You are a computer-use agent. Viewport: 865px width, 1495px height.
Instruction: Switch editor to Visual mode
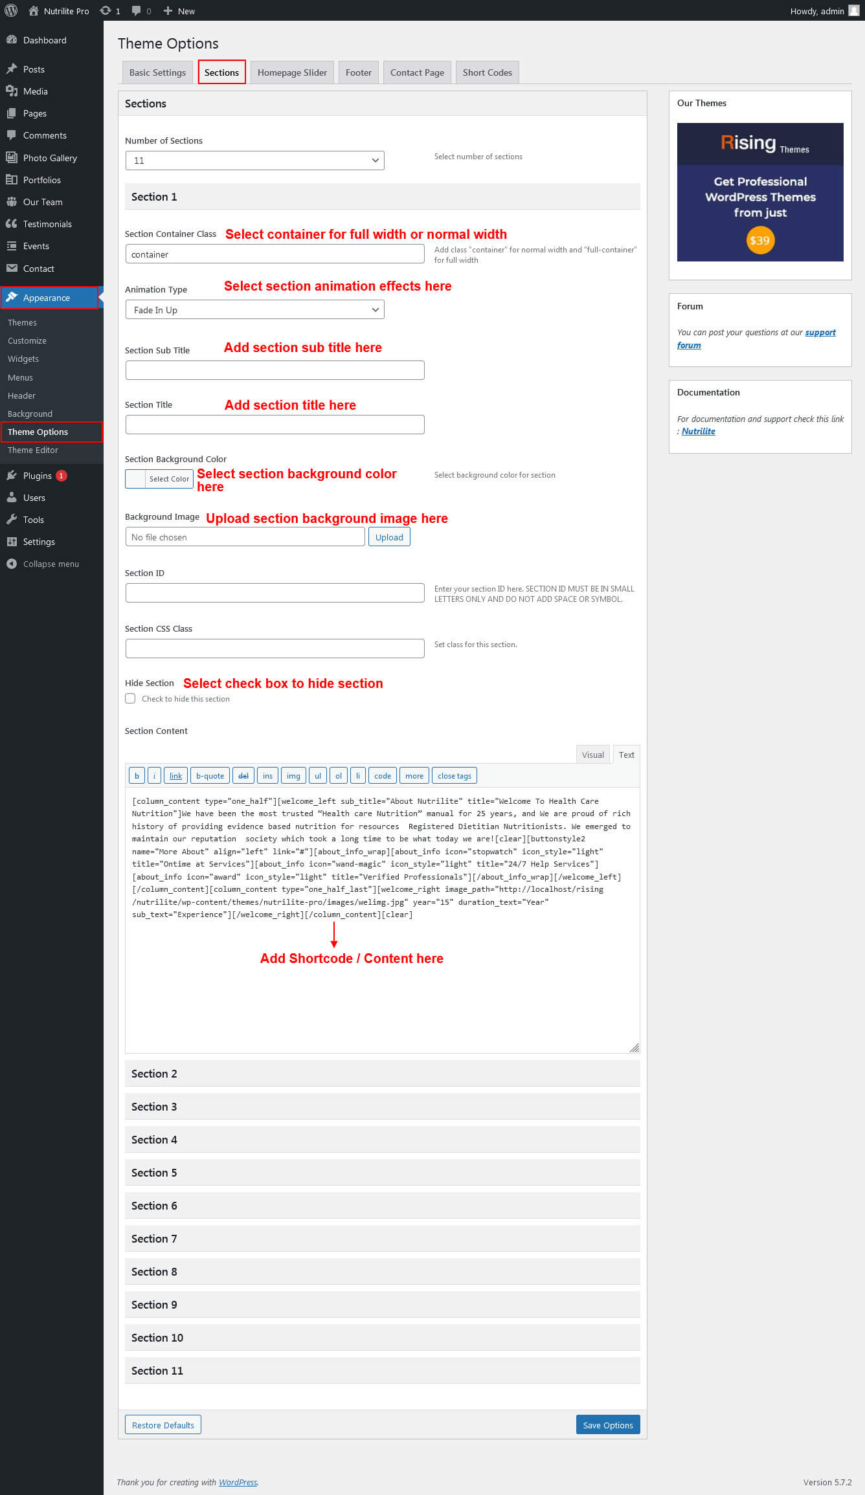pos(592,755)
